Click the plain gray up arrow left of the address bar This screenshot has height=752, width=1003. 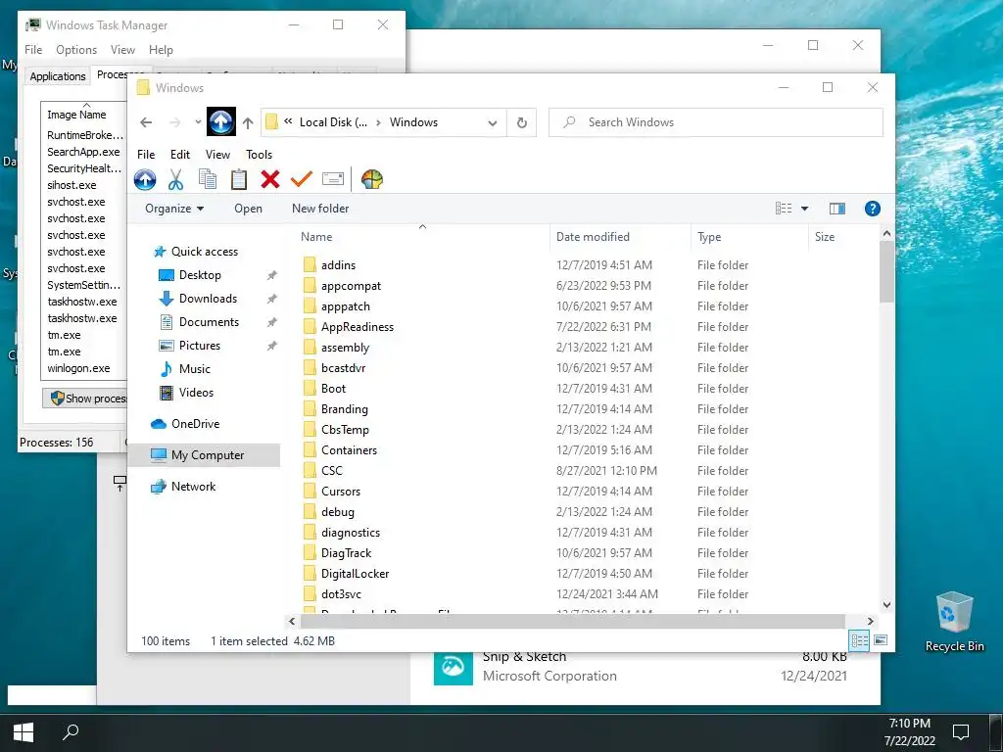[248, 122]
